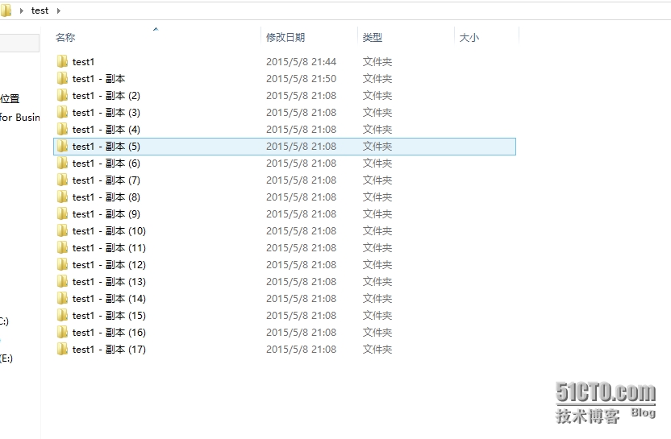Sort by 类型 column header

pyautogui.click(x=373, y=38)
